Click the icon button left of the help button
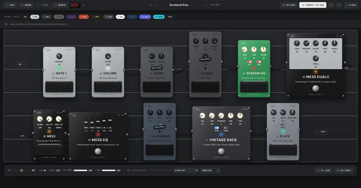The width and height of the screenshot is (361, 188). tap(331, 5)
